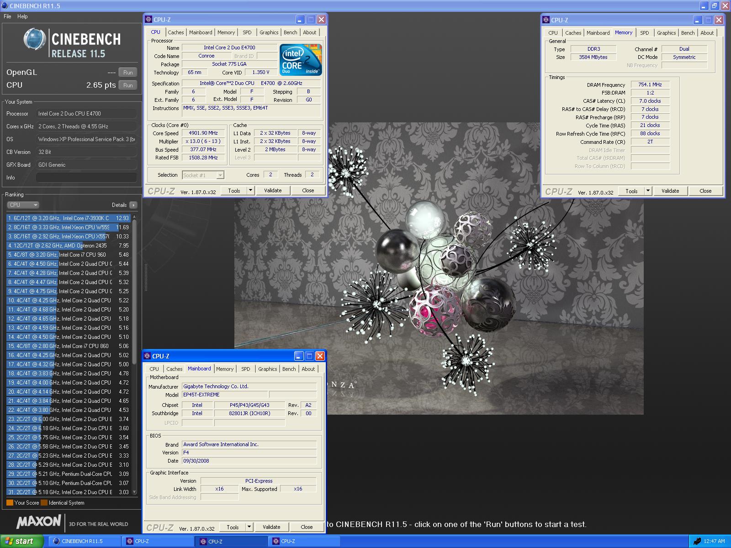Run the OpenGL benchmark
This screenshot has height=548, width=731.
[128, 72]
